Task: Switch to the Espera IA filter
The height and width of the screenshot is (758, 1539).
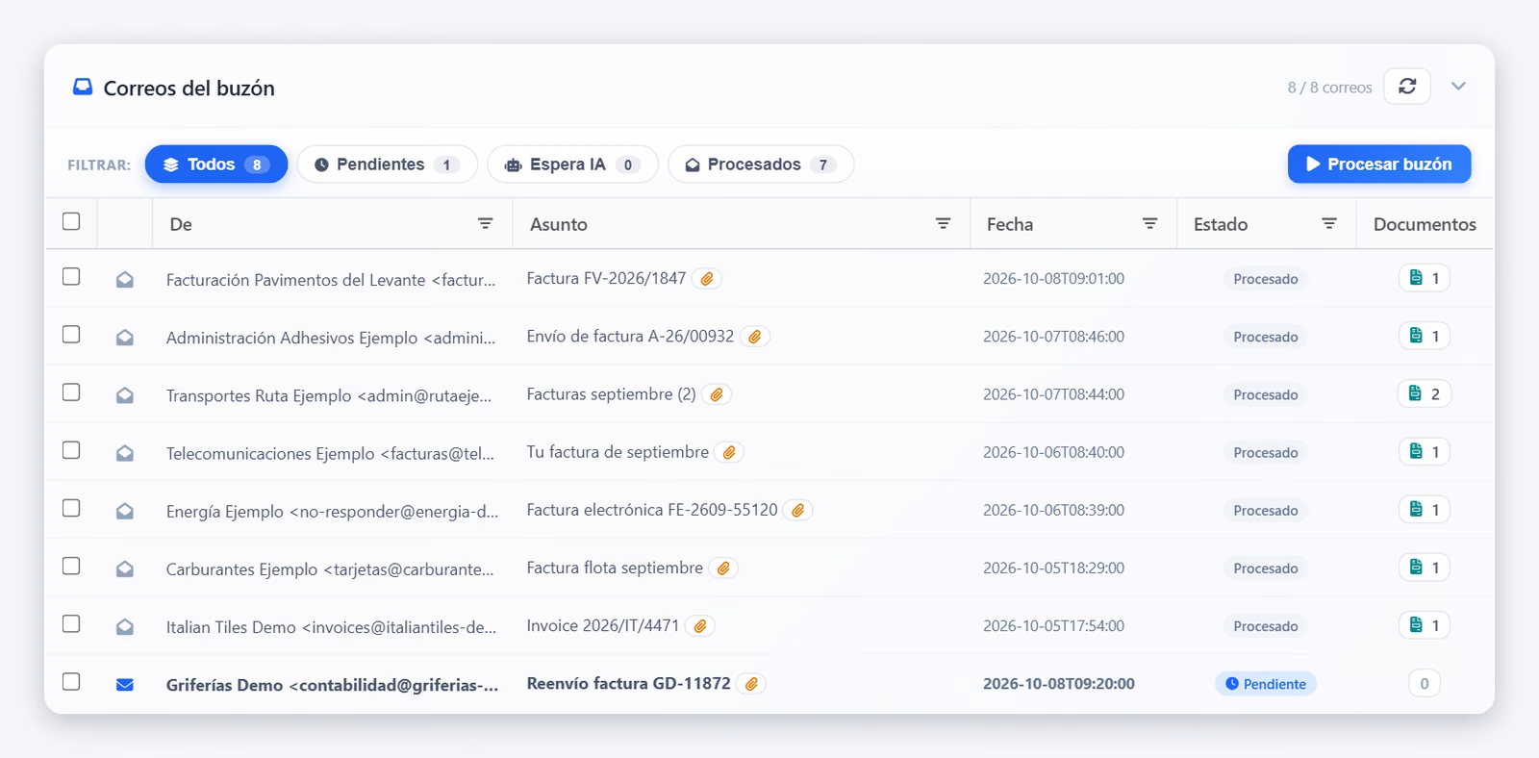Action: click(x=572, y=164)
